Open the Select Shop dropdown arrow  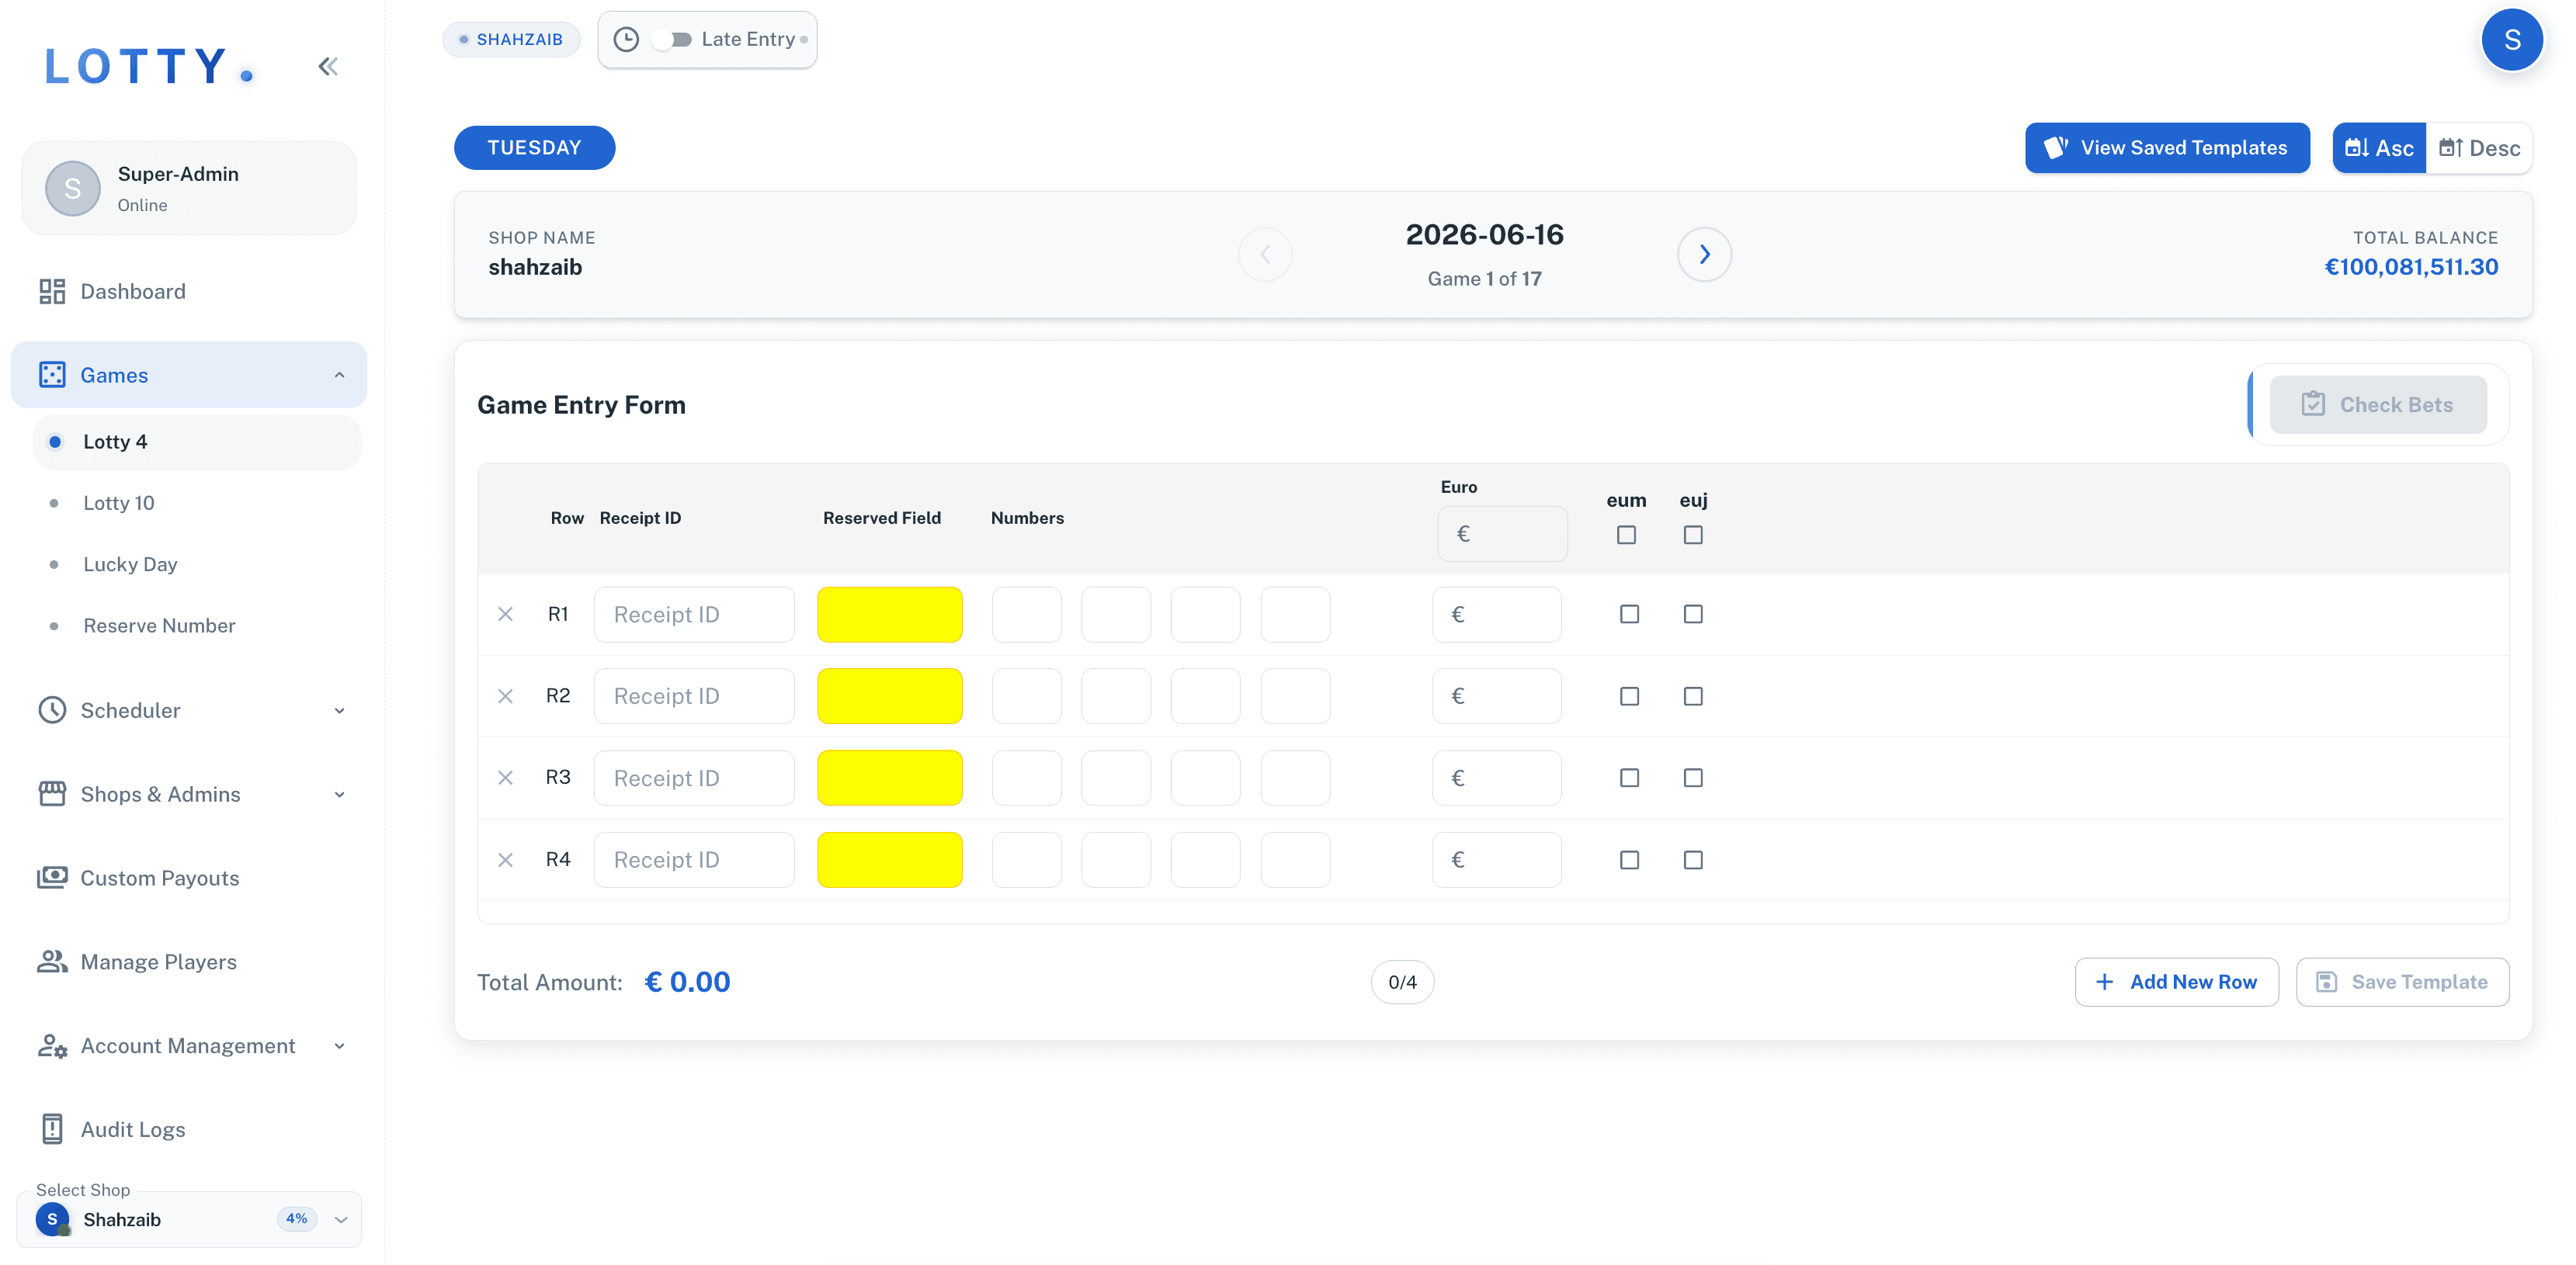341,1220
